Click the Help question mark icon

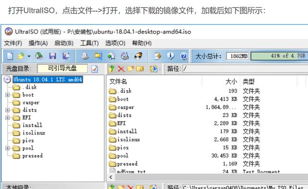[184, 56]
